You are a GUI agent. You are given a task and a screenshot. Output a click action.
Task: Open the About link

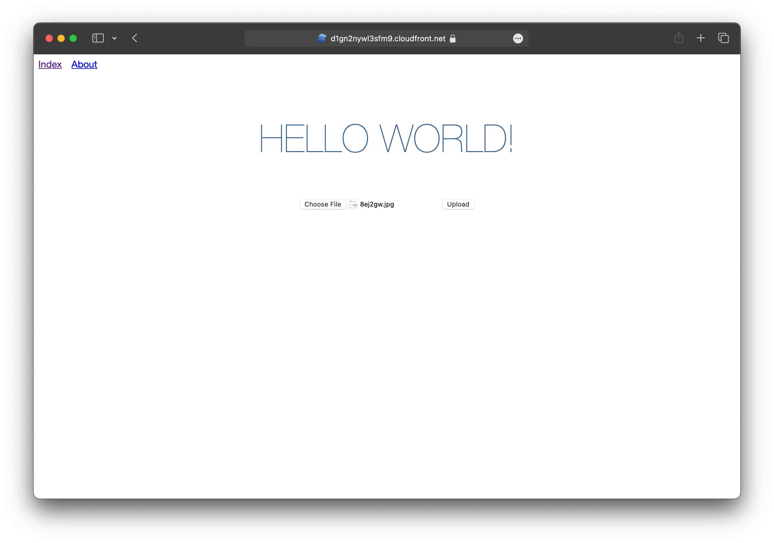coord(84,64)
